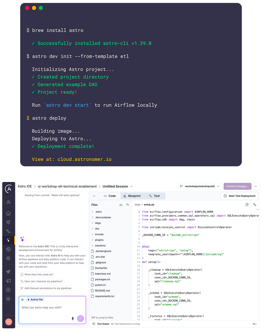Screen dimensions: 262x332
Task: Click the search icon in Files header
Action: [x=128, y=205]
